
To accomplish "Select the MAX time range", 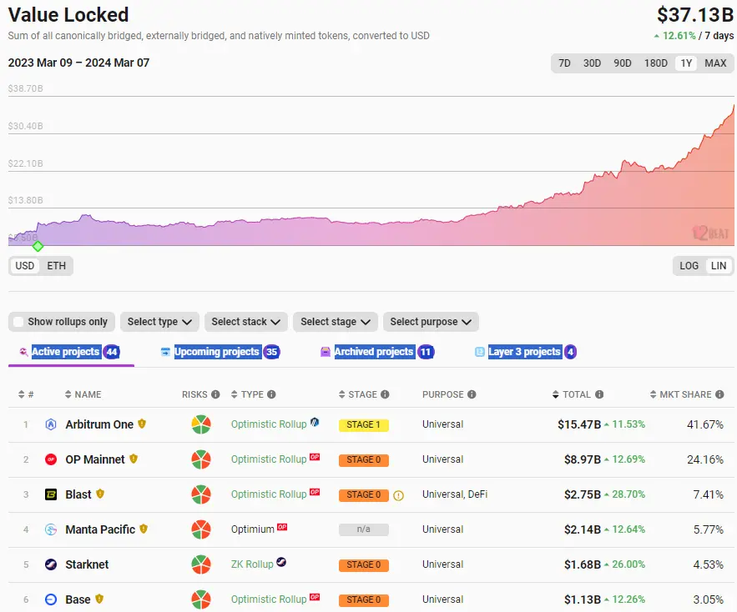I will pos(716,63).
